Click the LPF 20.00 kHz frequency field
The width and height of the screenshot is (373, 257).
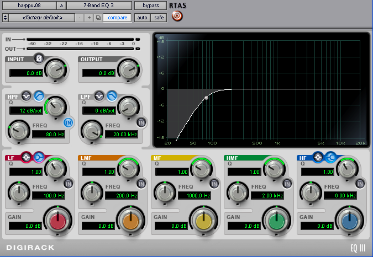click(x=122, y=135)
